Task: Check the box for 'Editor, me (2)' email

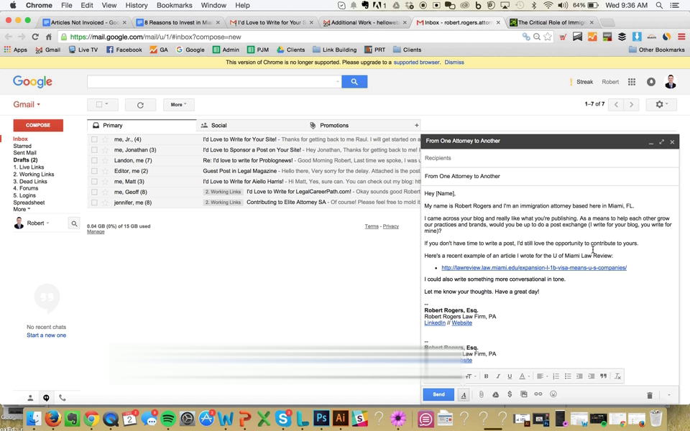Action: click(x=94, y=171)
